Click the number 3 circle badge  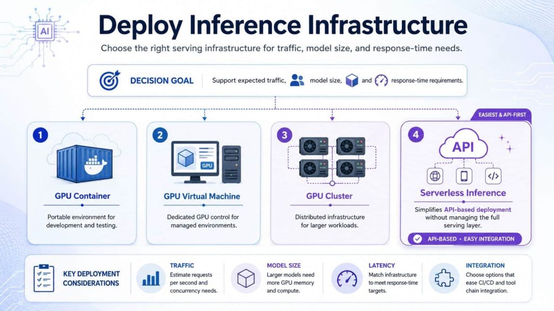pyautogui.click(x=285, y=135)
